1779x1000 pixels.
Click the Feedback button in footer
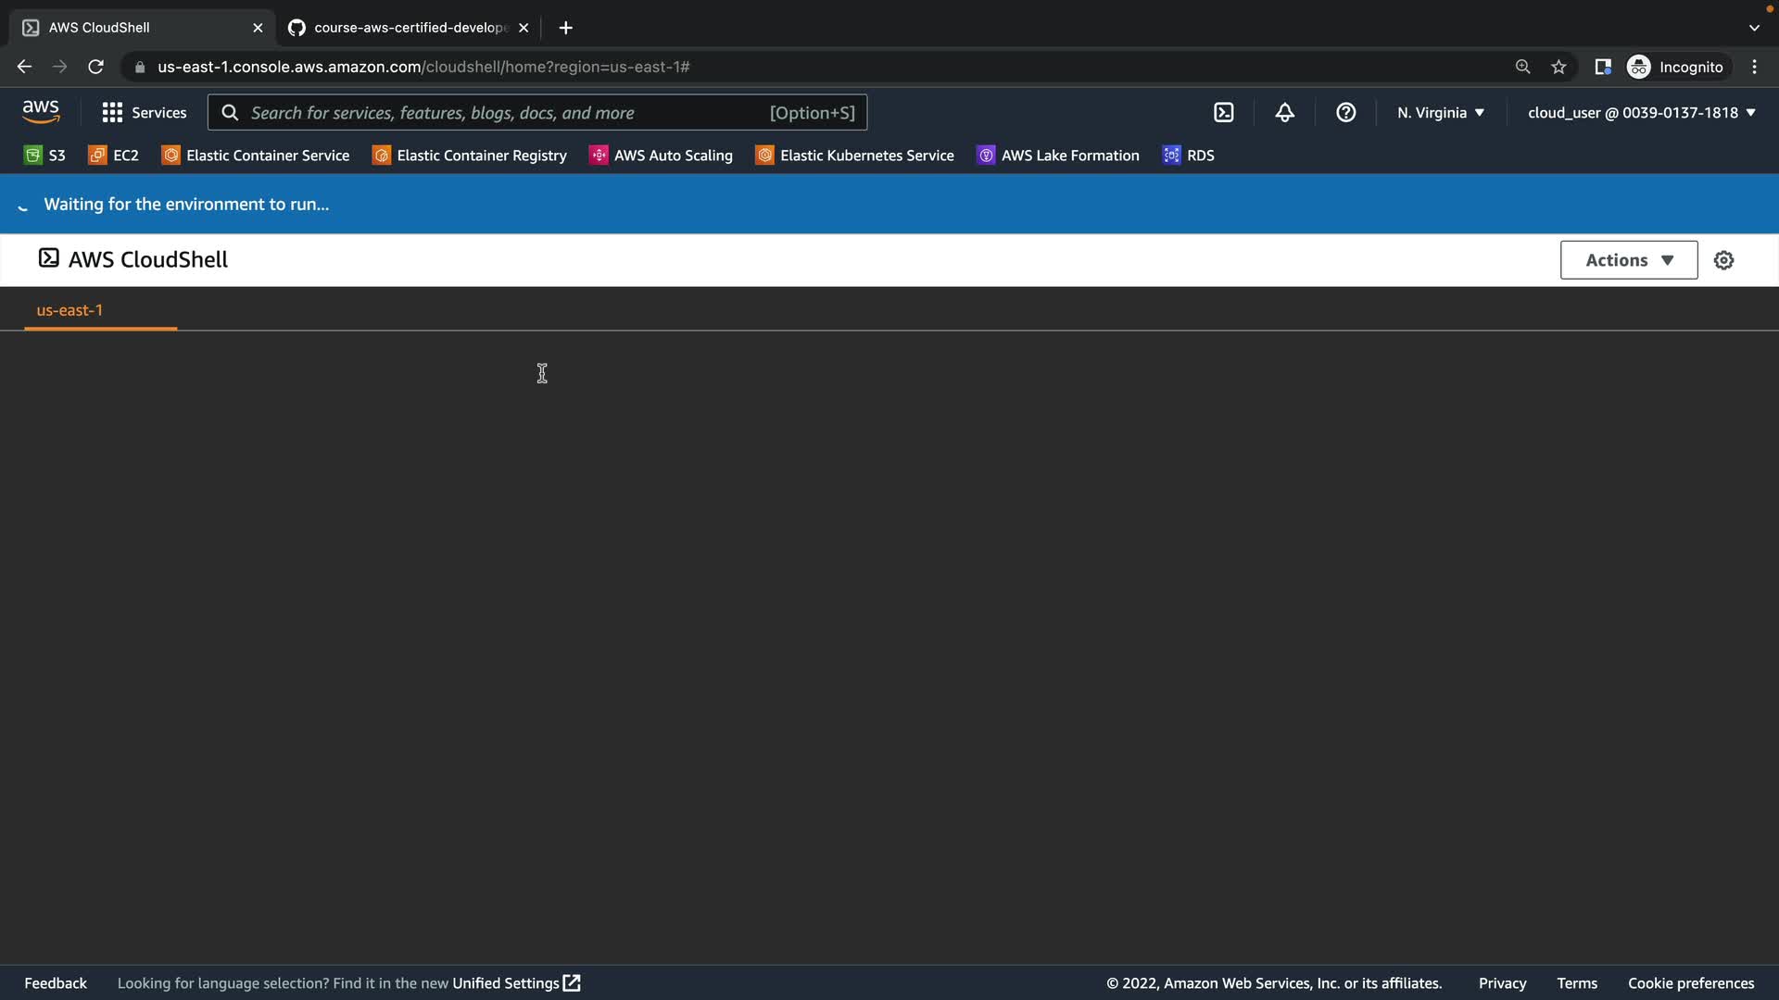[56, 983]
